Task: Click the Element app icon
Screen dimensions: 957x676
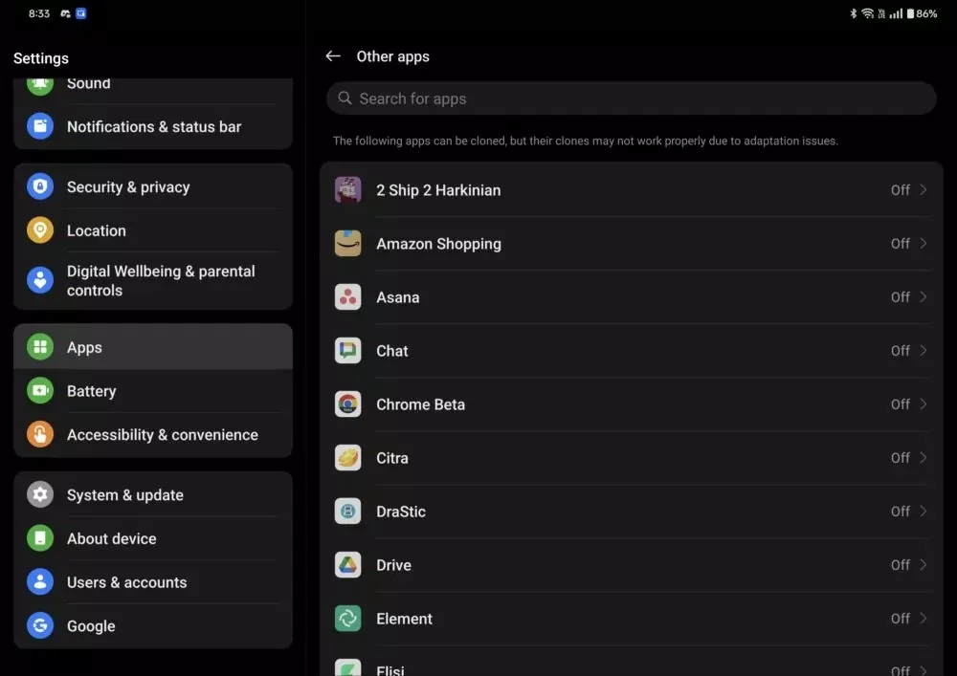Action: [x=347, y=619]
